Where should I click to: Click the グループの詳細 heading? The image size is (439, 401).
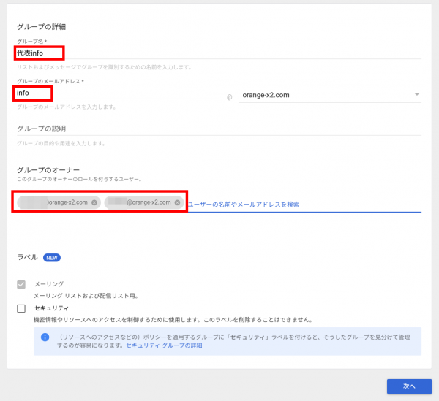click(x=42, y=27)
